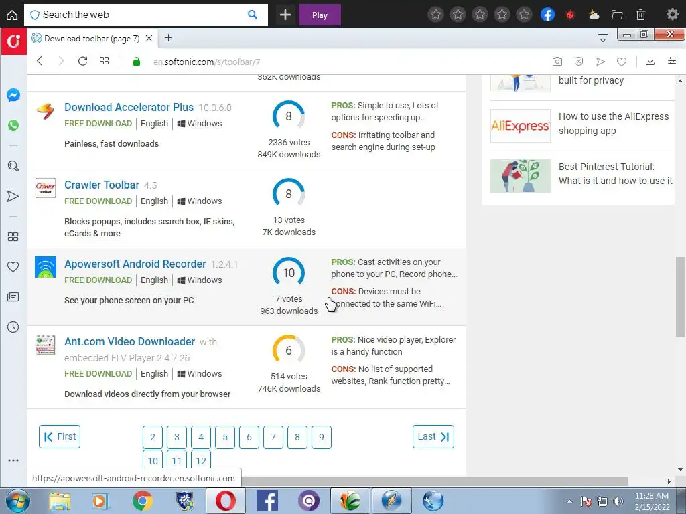Open Google Chrome from the taskbar
Image resolution: width=686 pixels, height=514 pixels.
(142, 501)
